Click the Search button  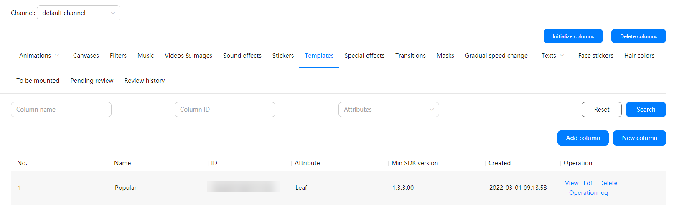[x=646, y=110]
